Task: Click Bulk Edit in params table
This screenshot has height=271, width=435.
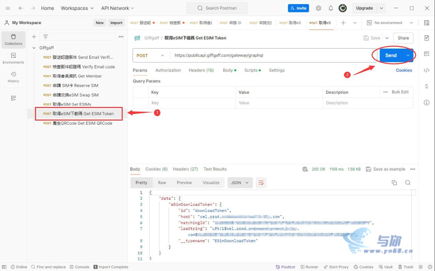Action: pos(400,92)
